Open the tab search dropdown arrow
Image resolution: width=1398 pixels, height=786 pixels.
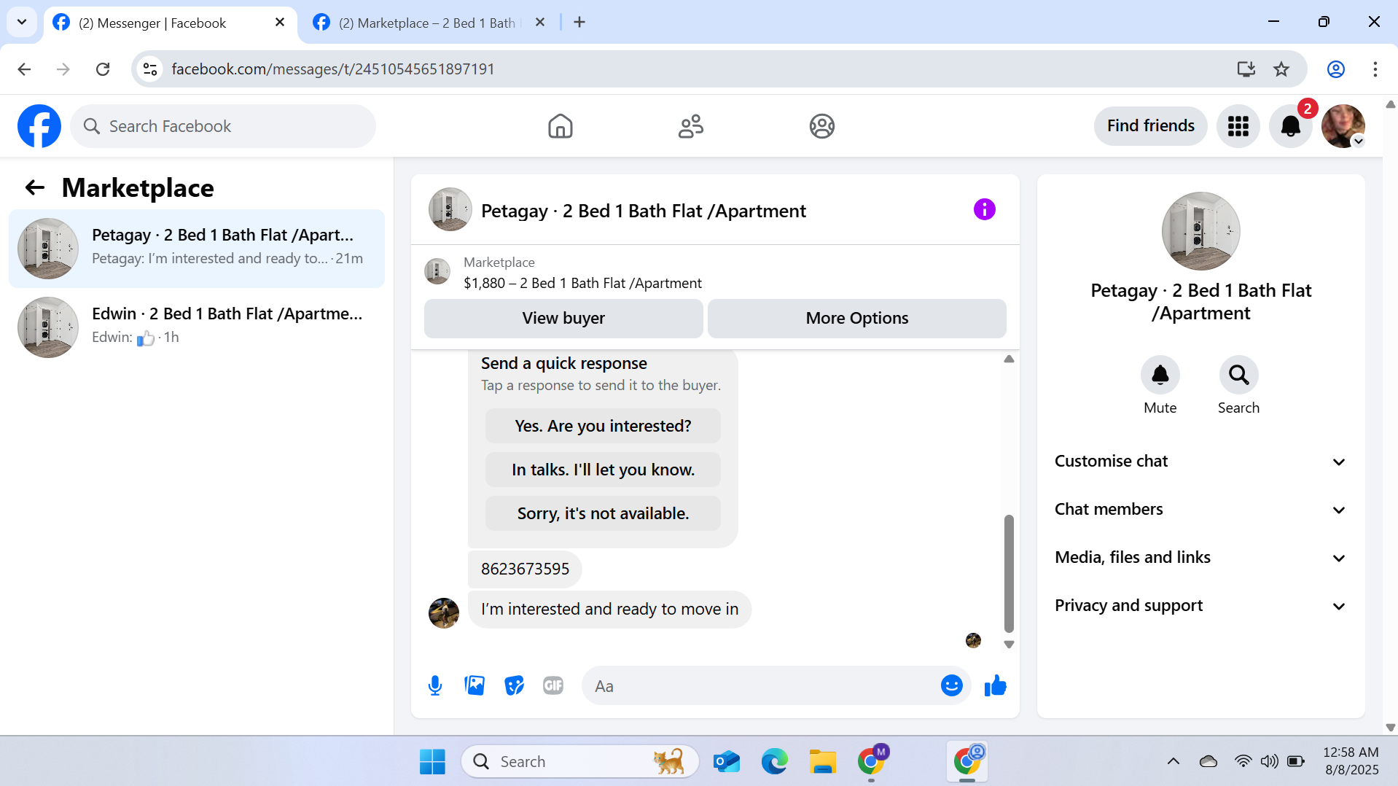(22, 22)
